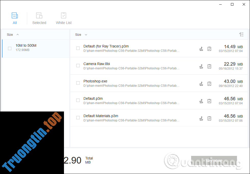Screen dimensions: 250x174
Task: Add Default Materials.p3m to white list
Action: pyautogui.click(x=209, y=118)
